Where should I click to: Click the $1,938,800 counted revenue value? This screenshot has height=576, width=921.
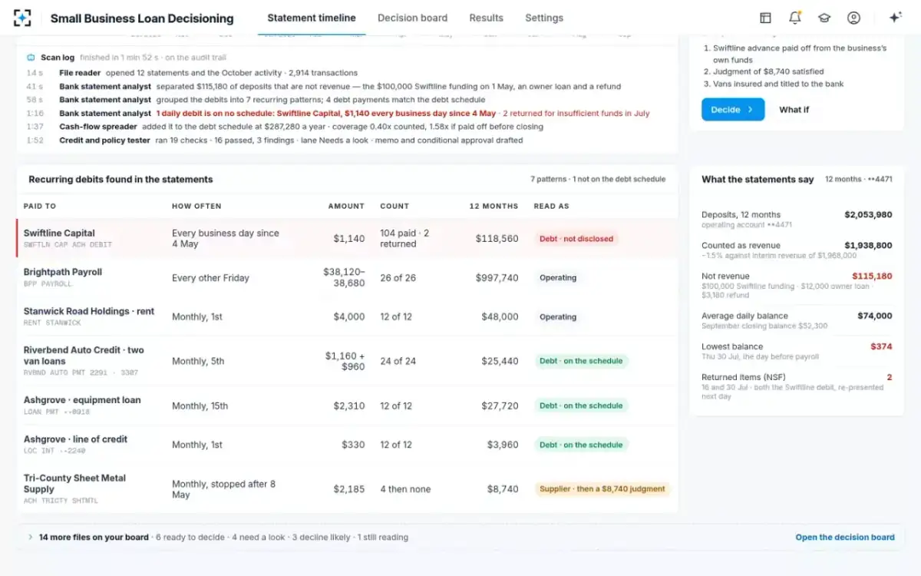868,246
